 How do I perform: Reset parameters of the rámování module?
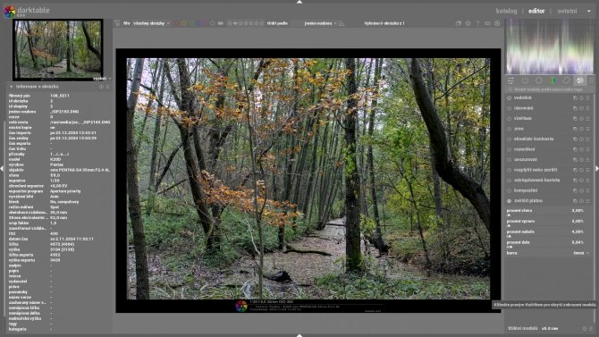[581, 108]
